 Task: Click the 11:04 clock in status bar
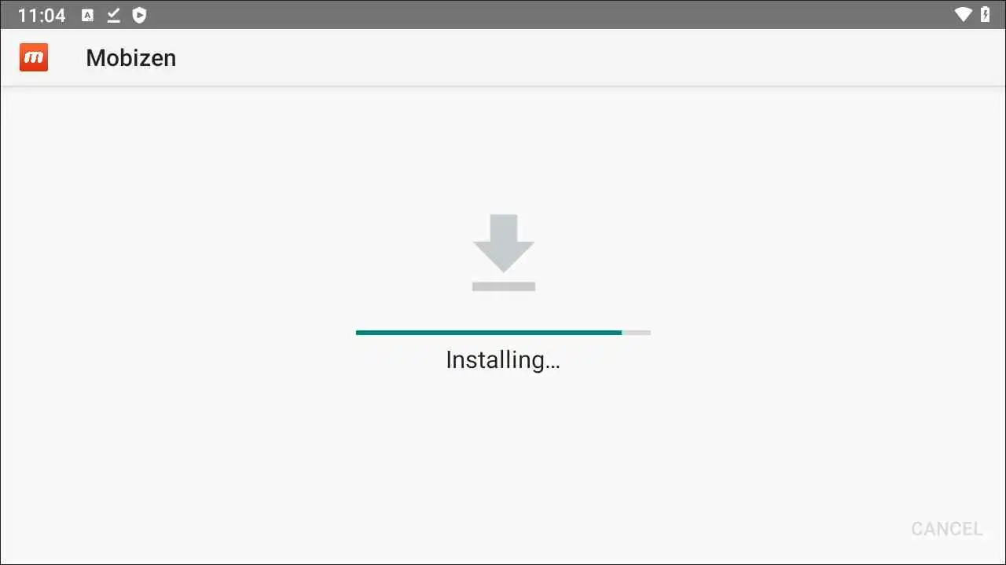pos(42,15)
